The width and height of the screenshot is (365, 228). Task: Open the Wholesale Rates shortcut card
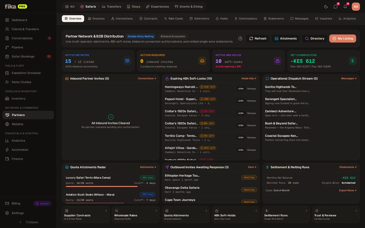point(136,214)
